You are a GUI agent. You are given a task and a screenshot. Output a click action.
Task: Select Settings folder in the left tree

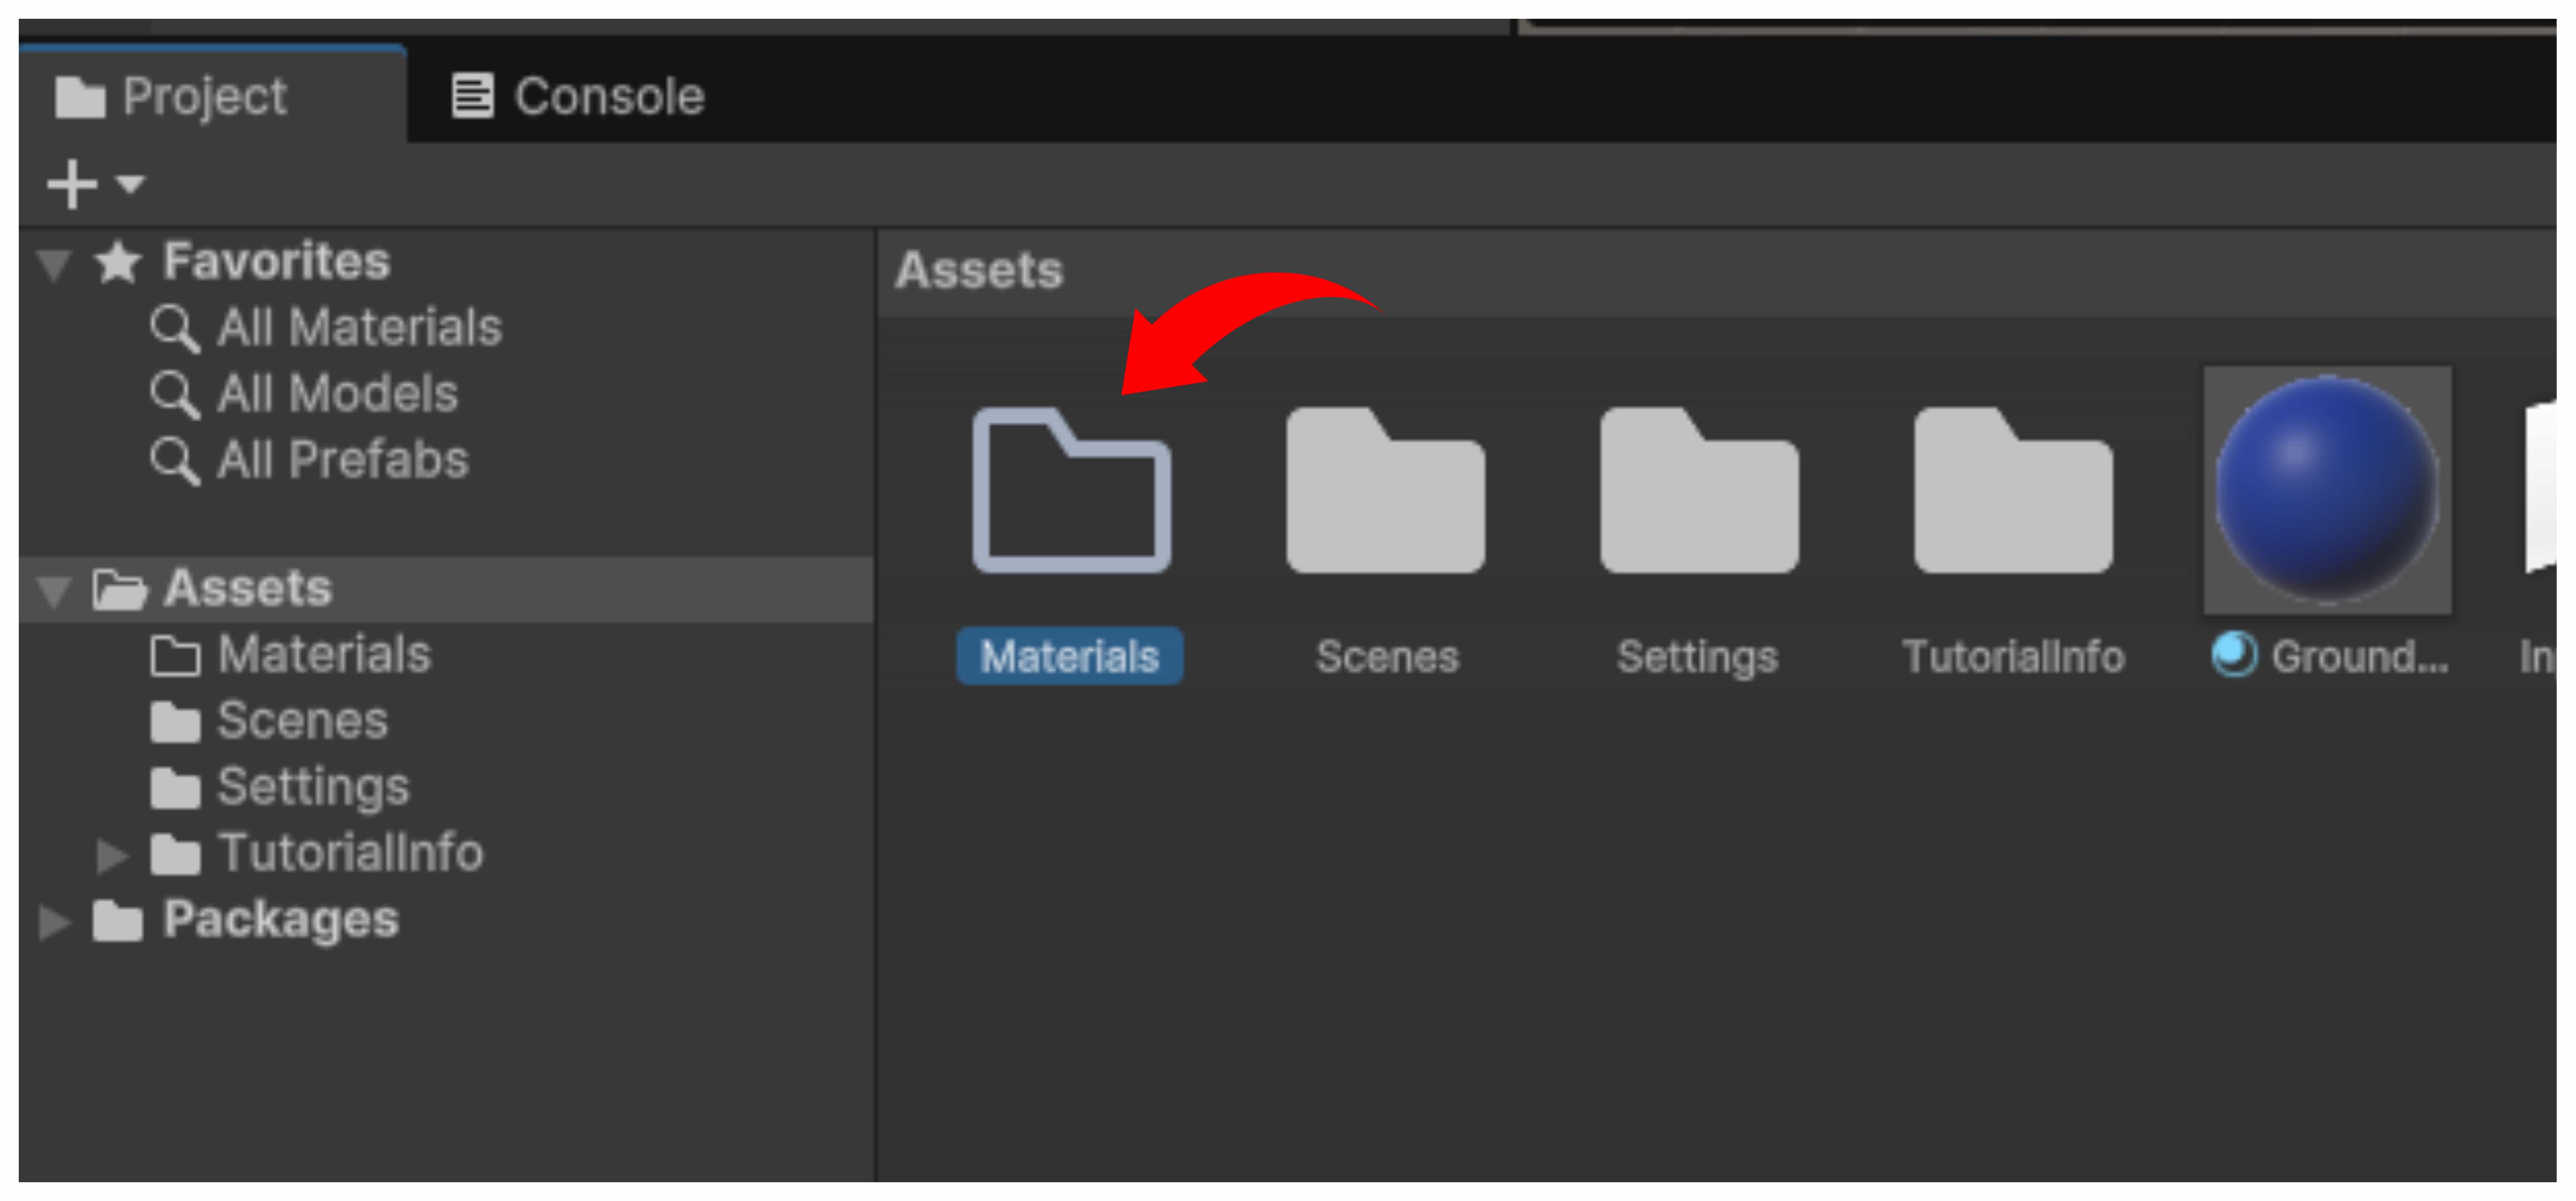coord(312,788)
